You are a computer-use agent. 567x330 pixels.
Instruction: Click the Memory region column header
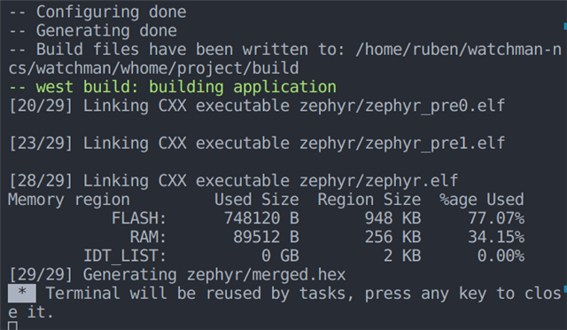(x=69, y=200)
